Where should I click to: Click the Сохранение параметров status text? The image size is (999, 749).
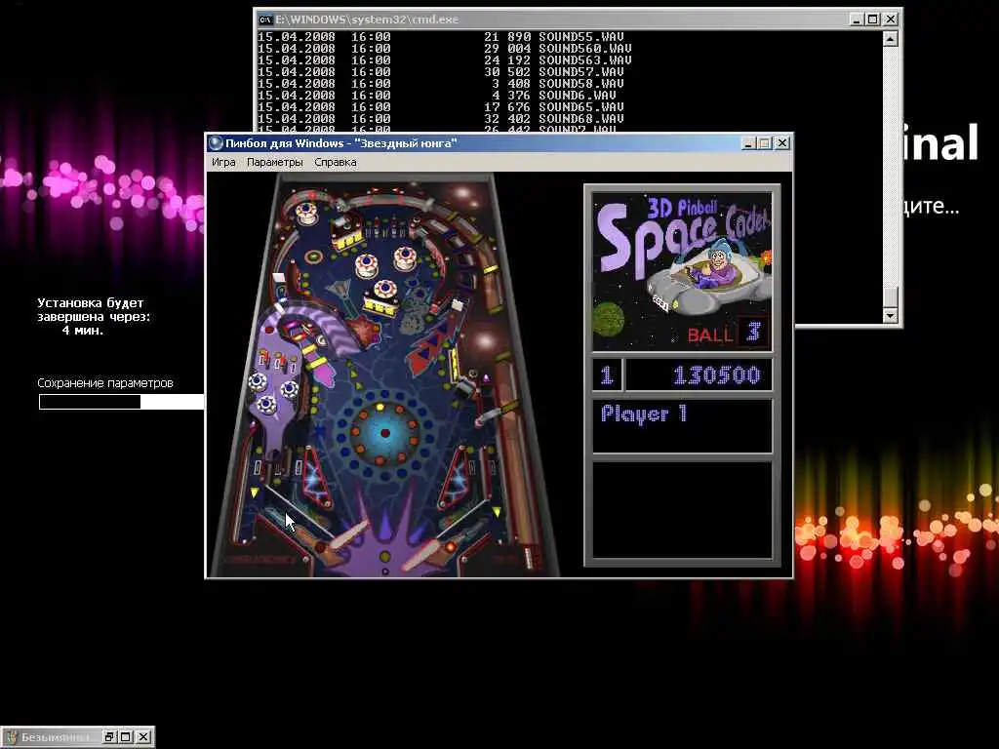click(x=105, y=382)
